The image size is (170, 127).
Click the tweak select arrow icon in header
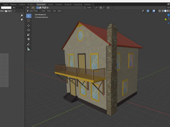point(33,8)
